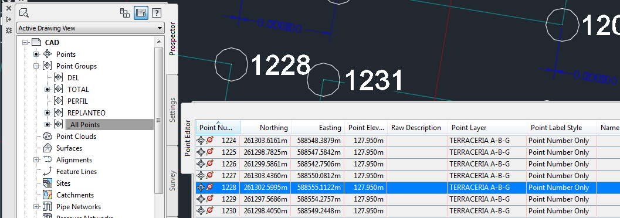The height and width of the screenshot is (218, 620).
Task: Click the item view orientation toggle icon
Action: tap(125, 13)
